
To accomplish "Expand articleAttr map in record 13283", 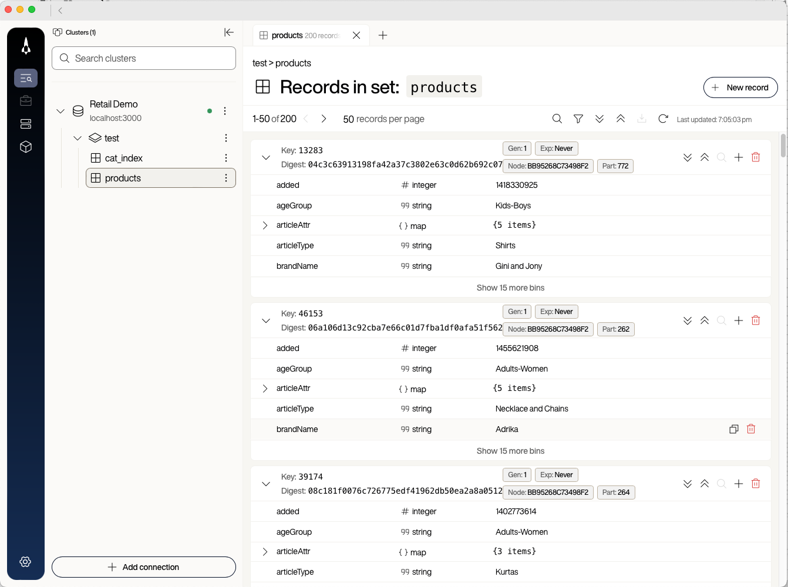I will coord(265,225).
